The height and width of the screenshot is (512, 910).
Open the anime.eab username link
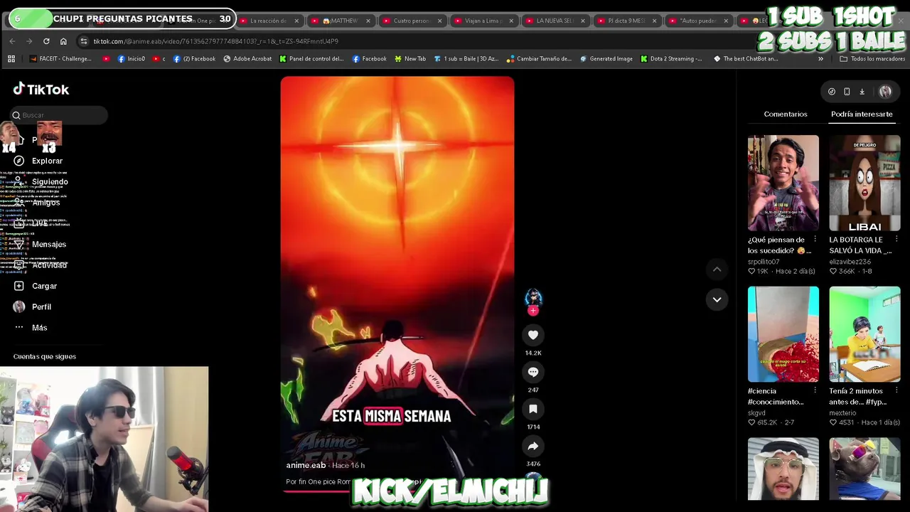306,465
